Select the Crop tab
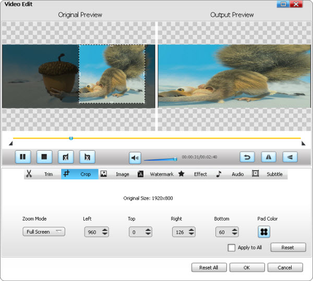Screen dimensions: 313x281 point(80,174)
